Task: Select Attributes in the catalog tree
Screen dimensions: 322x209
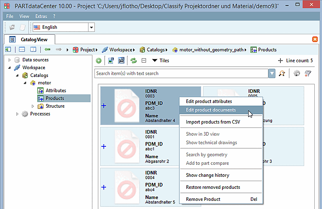Action: tap(56, 91)
